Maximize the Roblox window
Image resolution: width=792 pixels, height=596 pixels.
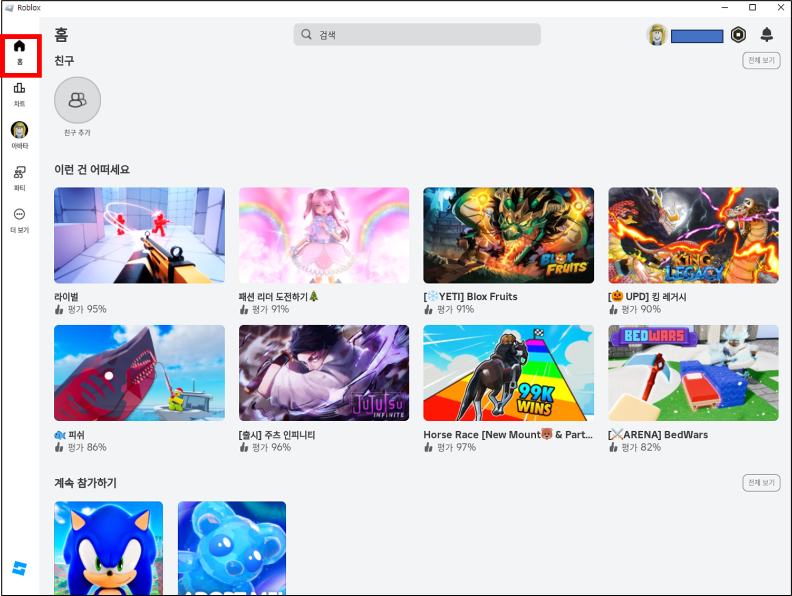click(x=752, y=7)
